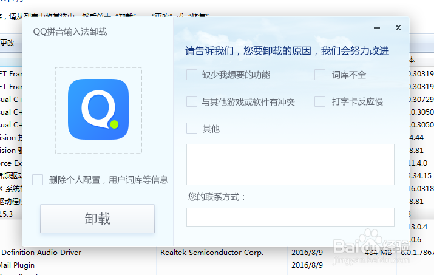Viewport: 434px width, 275px height.
Task: Click the 484 MB size cell
Action: (x=378, y=253)
